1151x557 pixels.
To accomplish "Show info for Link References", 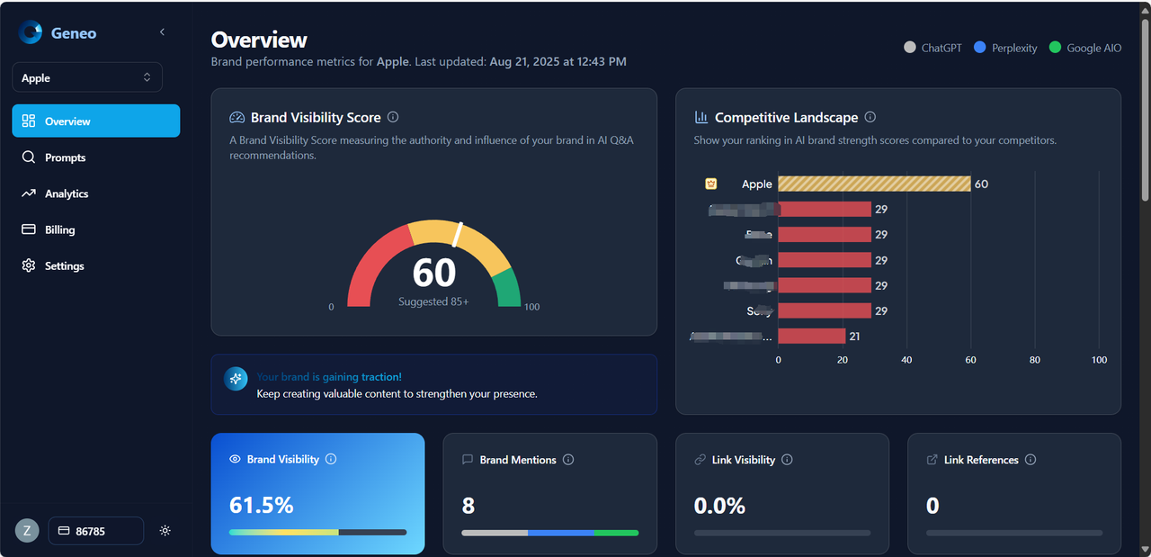I will pos(1031,460).
